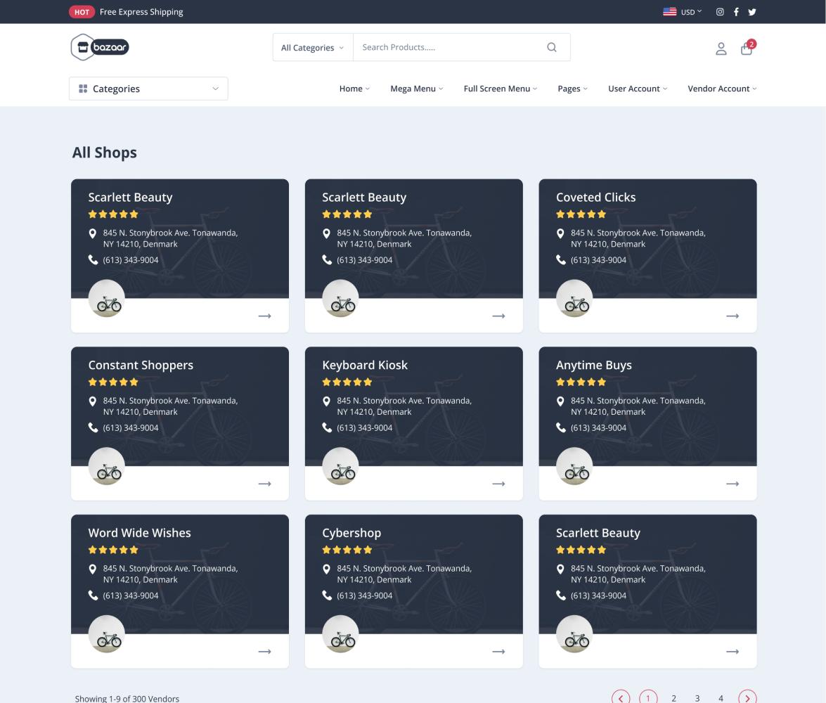Click the Instagram icon in top bar
This screenshot has width=826, height=703.
[x=720, y=12]
